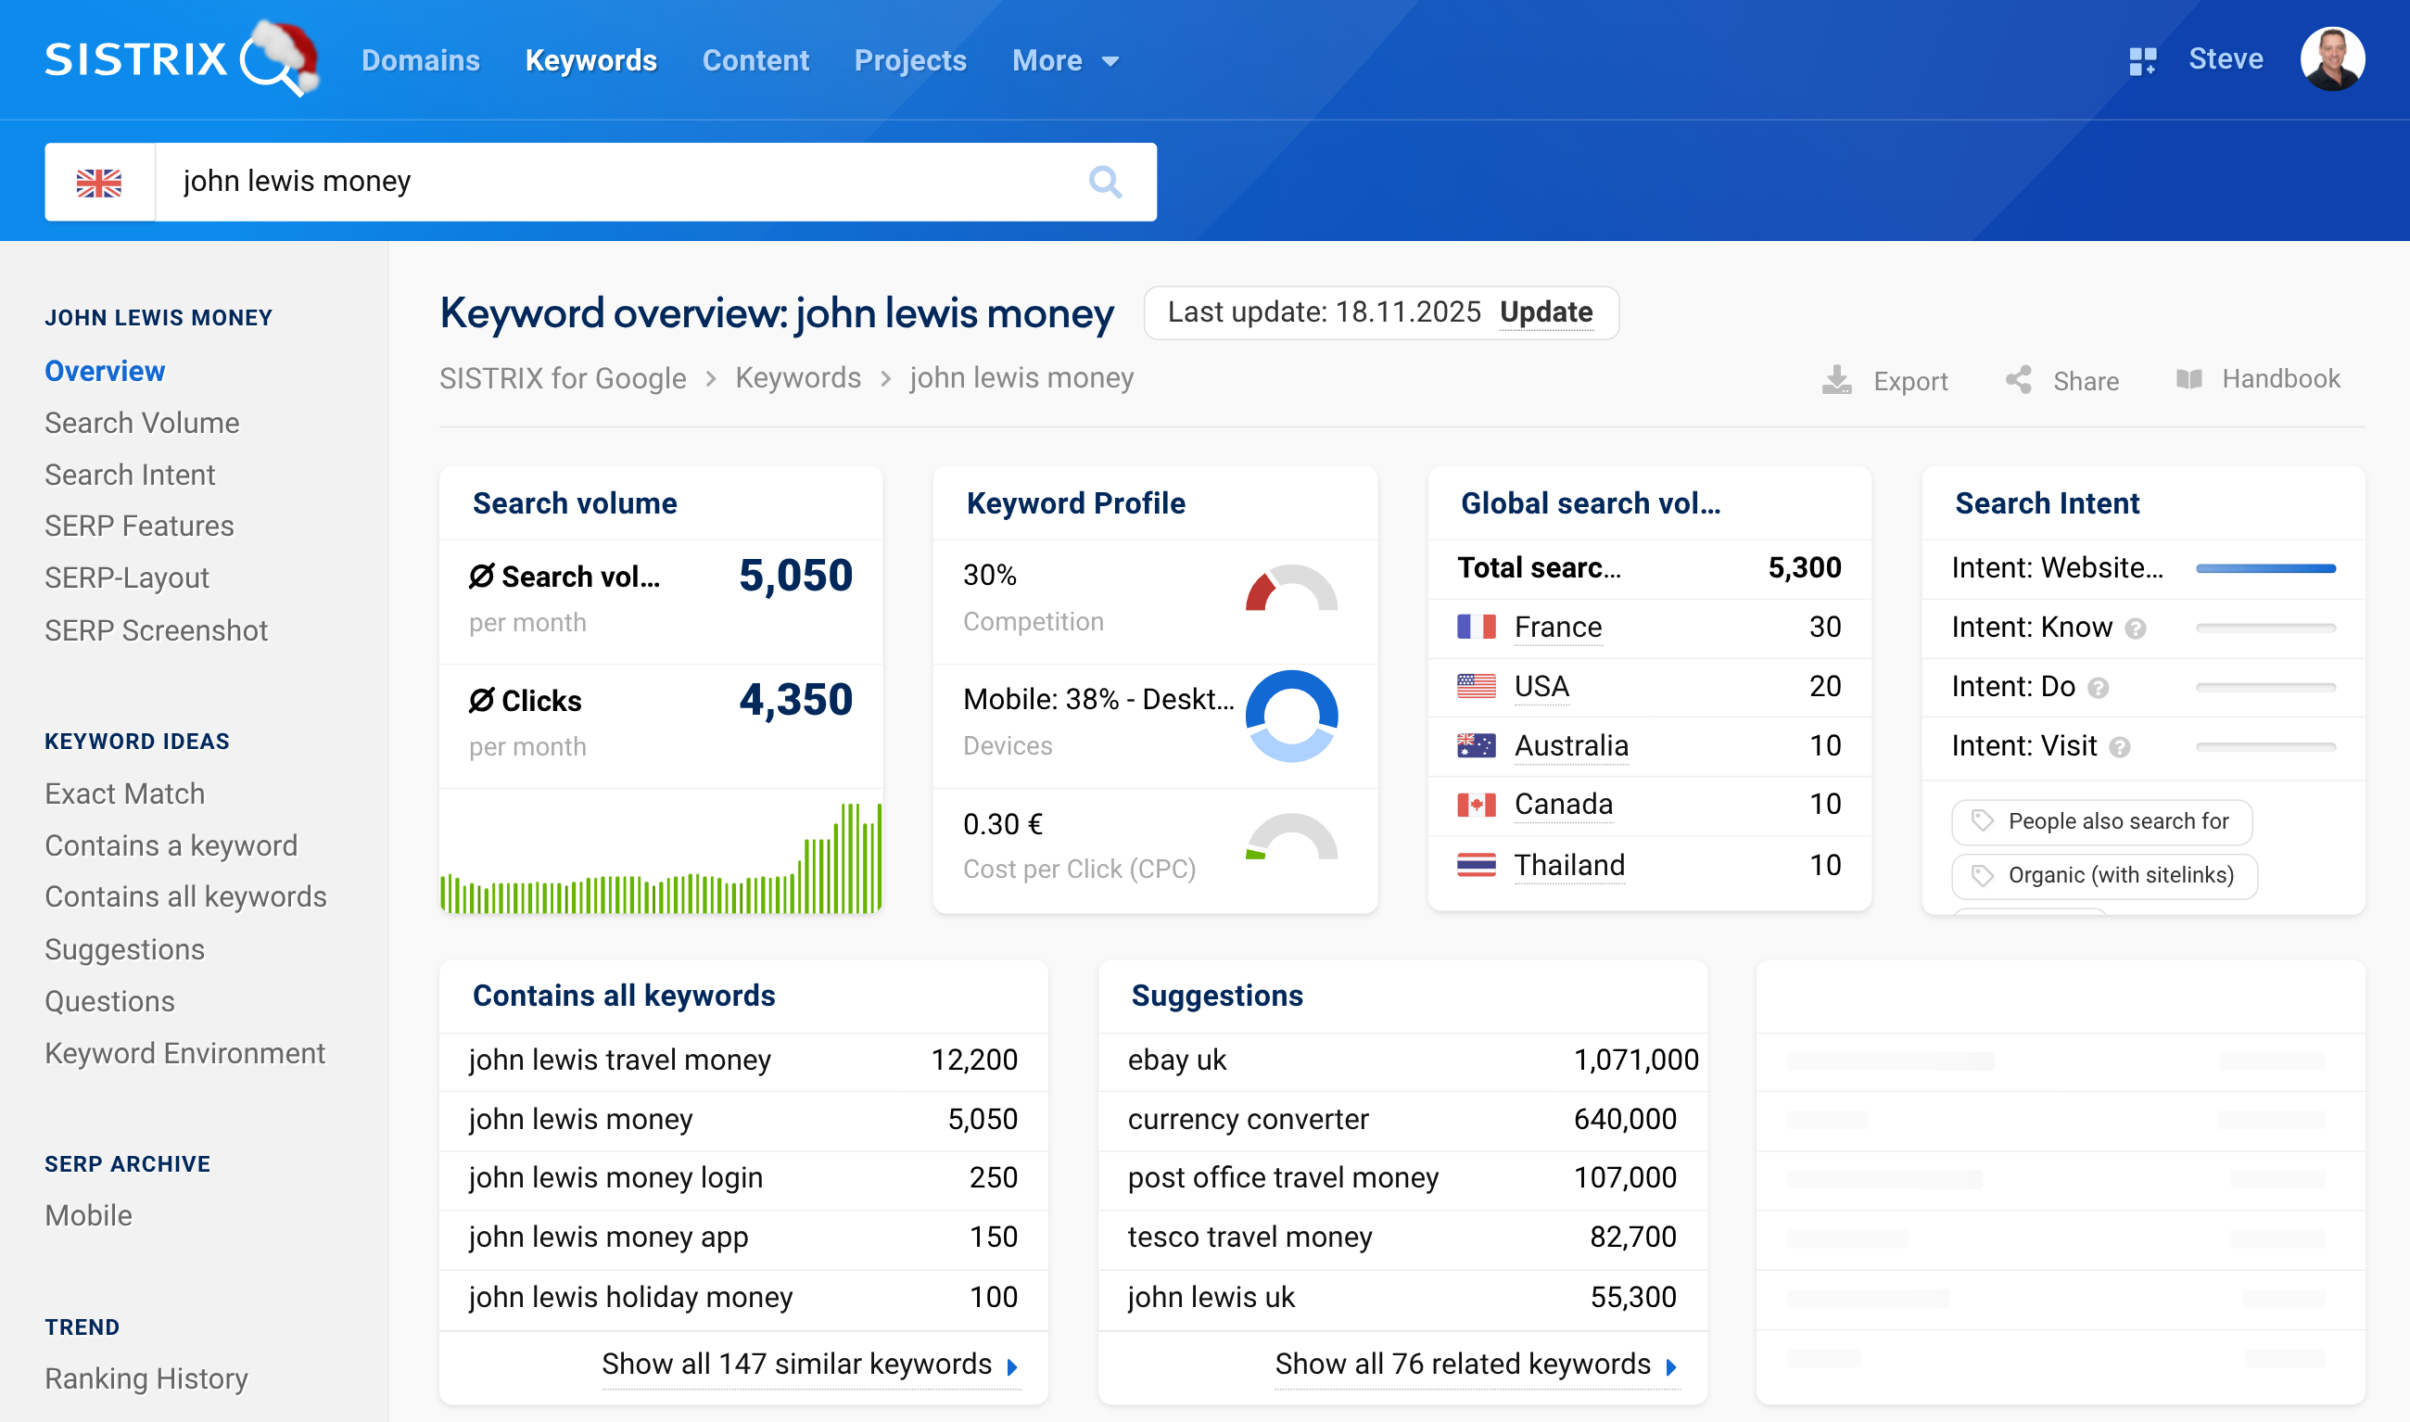The width and height of the screenshot is (2410, 1422).
Task: Show all 76 related keywords
Action: 1475,1364
